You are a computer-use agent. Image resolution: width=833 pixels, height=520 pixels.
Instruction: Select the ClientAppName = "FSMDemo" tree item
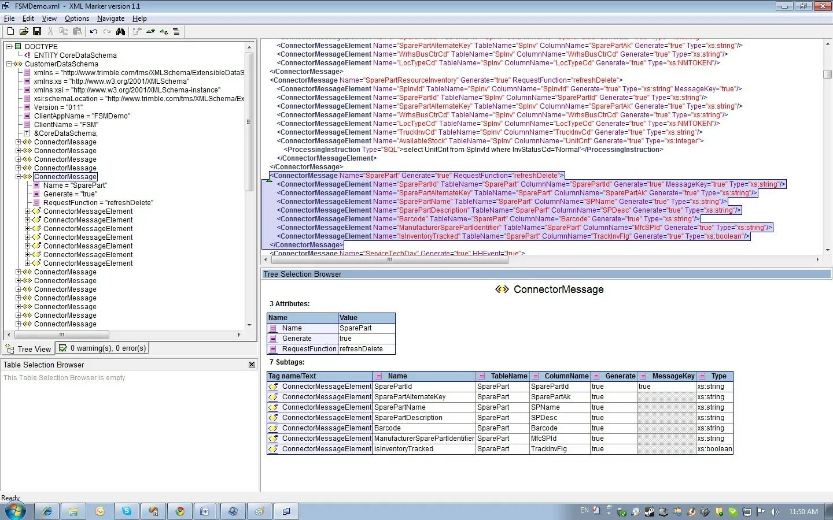coord(82,116)
